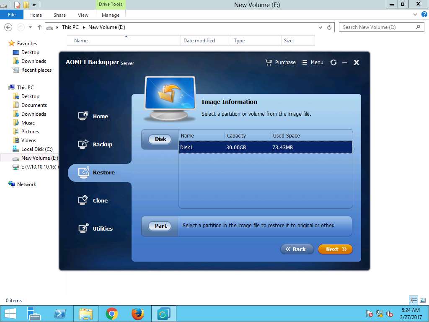The width and height of the screenshot is (429, 322).
Task: Expand the This PC breadcrumb arrow
Action: coord(83,27)
